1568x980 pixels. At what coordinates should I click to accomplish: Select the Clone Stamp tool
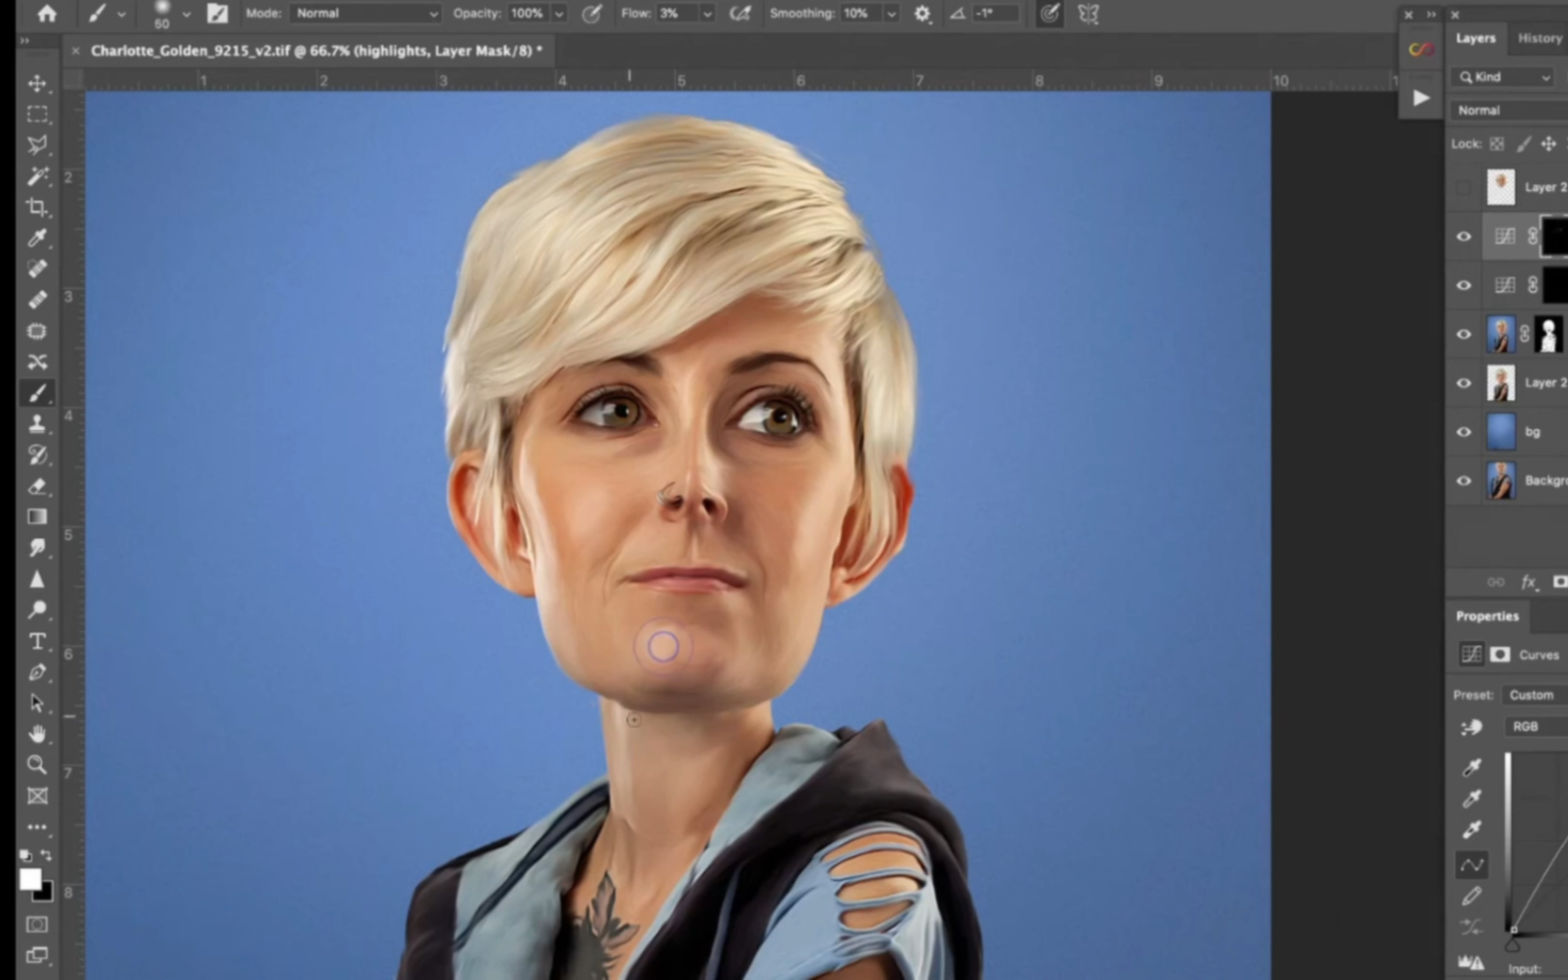coord(38,424)
